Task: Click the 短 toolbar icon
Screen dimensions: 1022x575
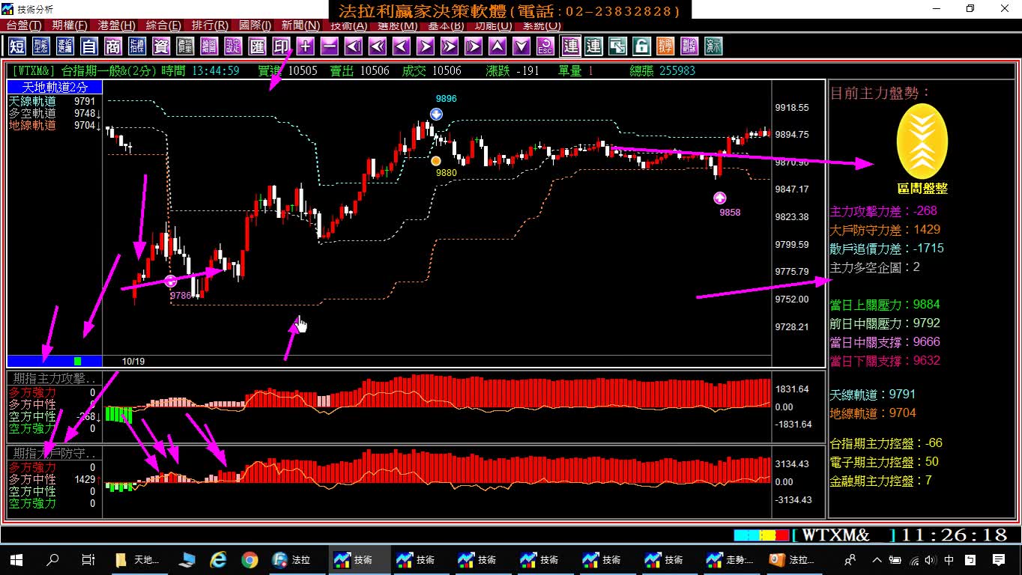Action: click(17, 46)
